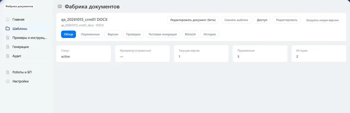
Task: Click the Редактировать button
Action: (x=287, y=20)
